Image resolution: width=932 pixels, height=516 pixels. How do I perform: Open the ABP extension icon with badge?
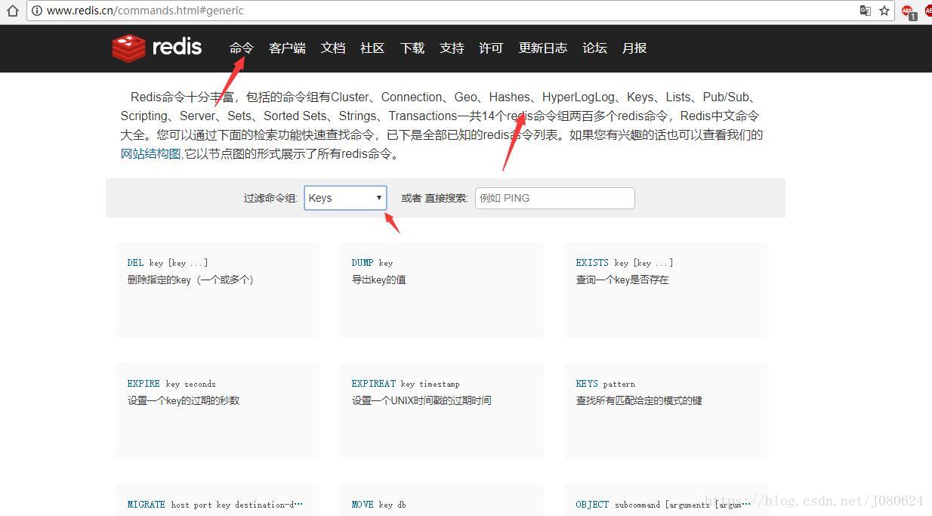908,11
